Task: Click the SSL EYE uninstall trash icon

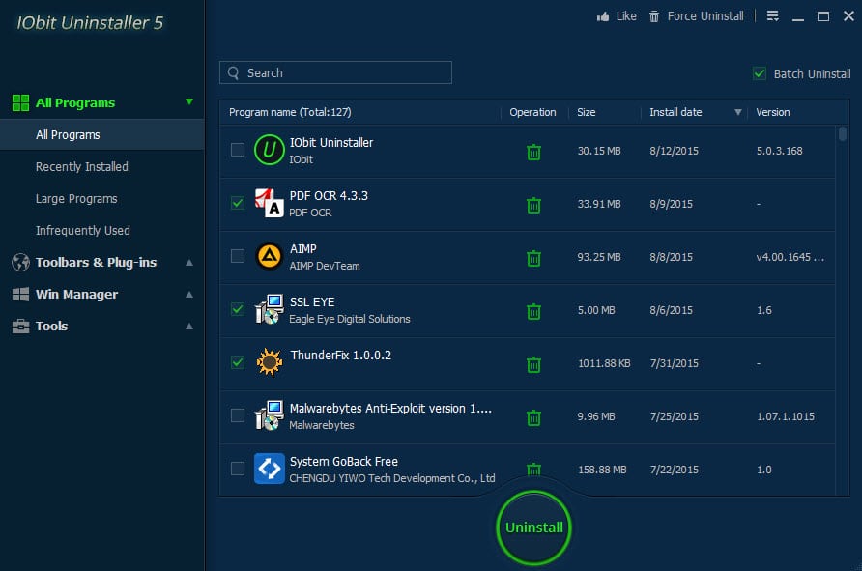Action: (x=533, y=311)
